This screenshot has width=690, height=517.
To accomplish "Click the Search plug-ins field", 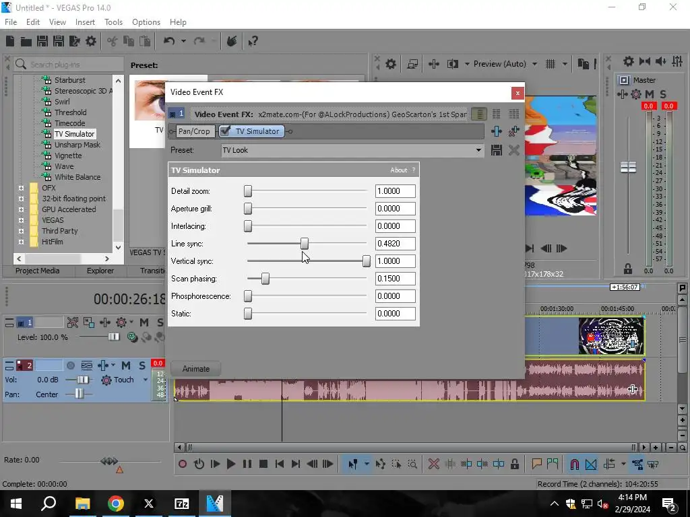I will (x=68, y=64).
